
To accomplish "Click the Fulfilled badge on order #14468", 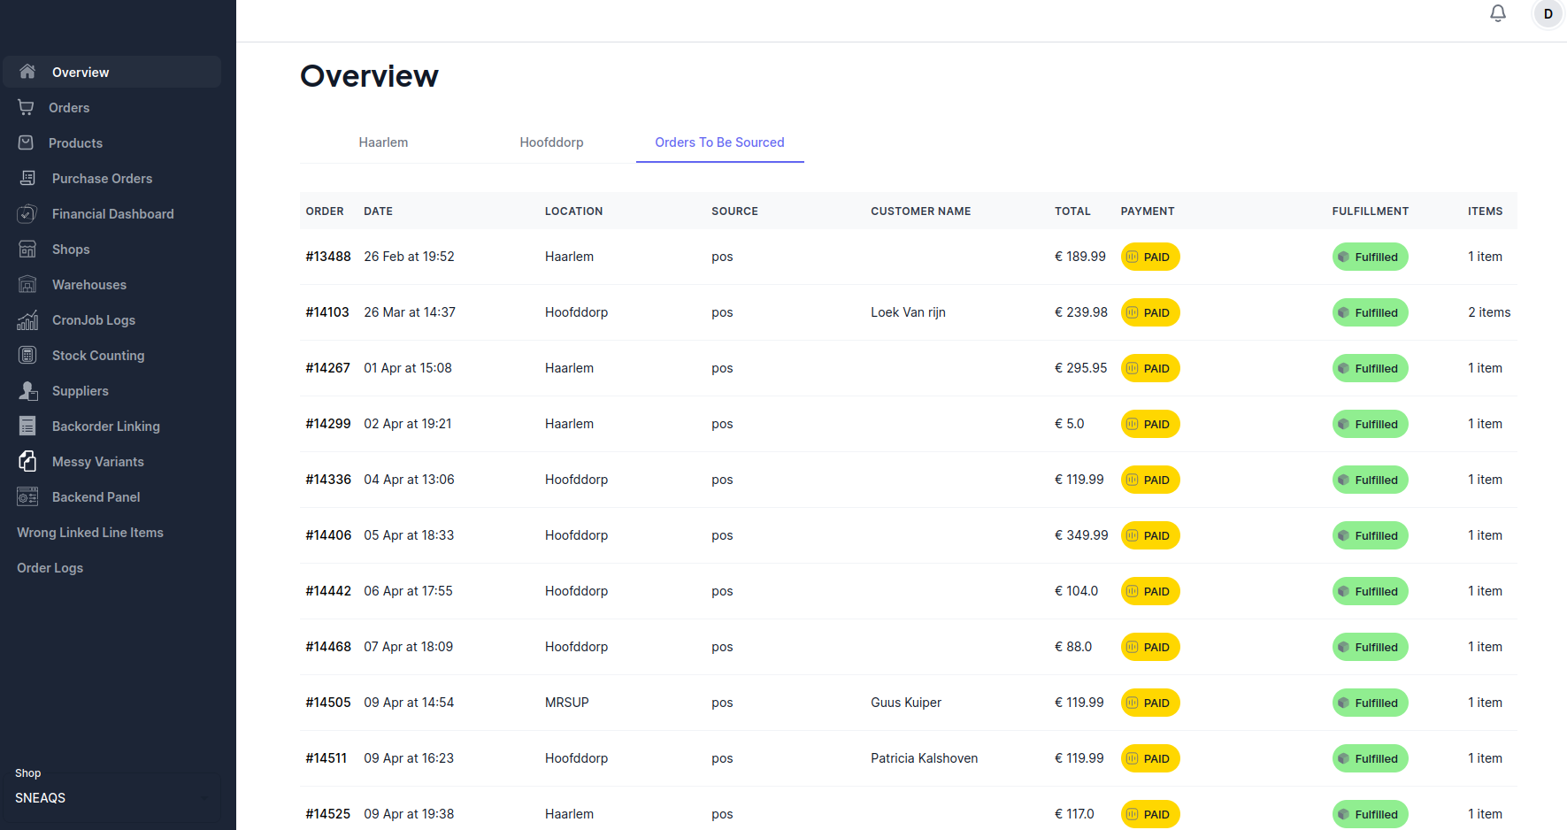I will pyautogui.click(x=1370, y=647).
